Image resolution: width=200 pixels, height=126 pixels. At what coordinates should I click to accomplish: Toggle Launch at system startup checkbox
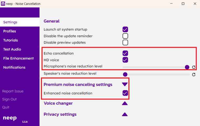point(125,30)
